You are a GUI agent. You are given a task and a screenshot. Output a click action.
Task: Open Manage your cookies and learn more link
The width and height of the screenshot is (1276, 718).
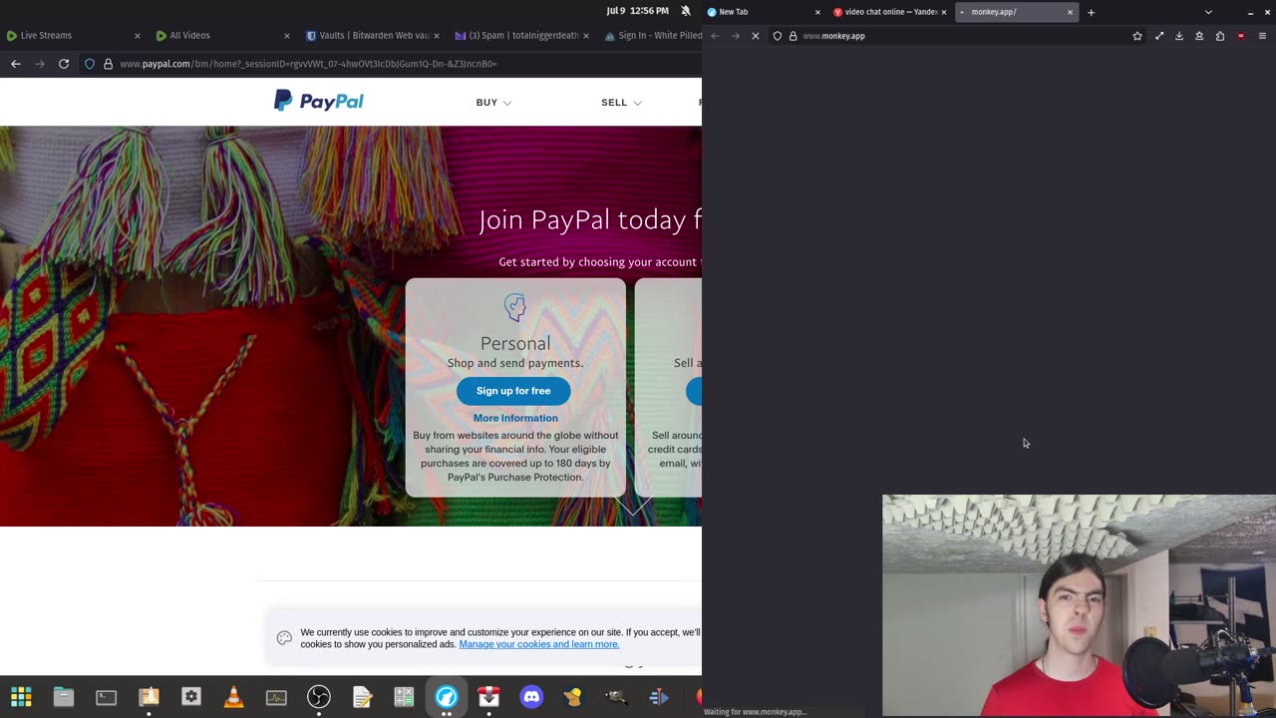[x=539, y=644]
